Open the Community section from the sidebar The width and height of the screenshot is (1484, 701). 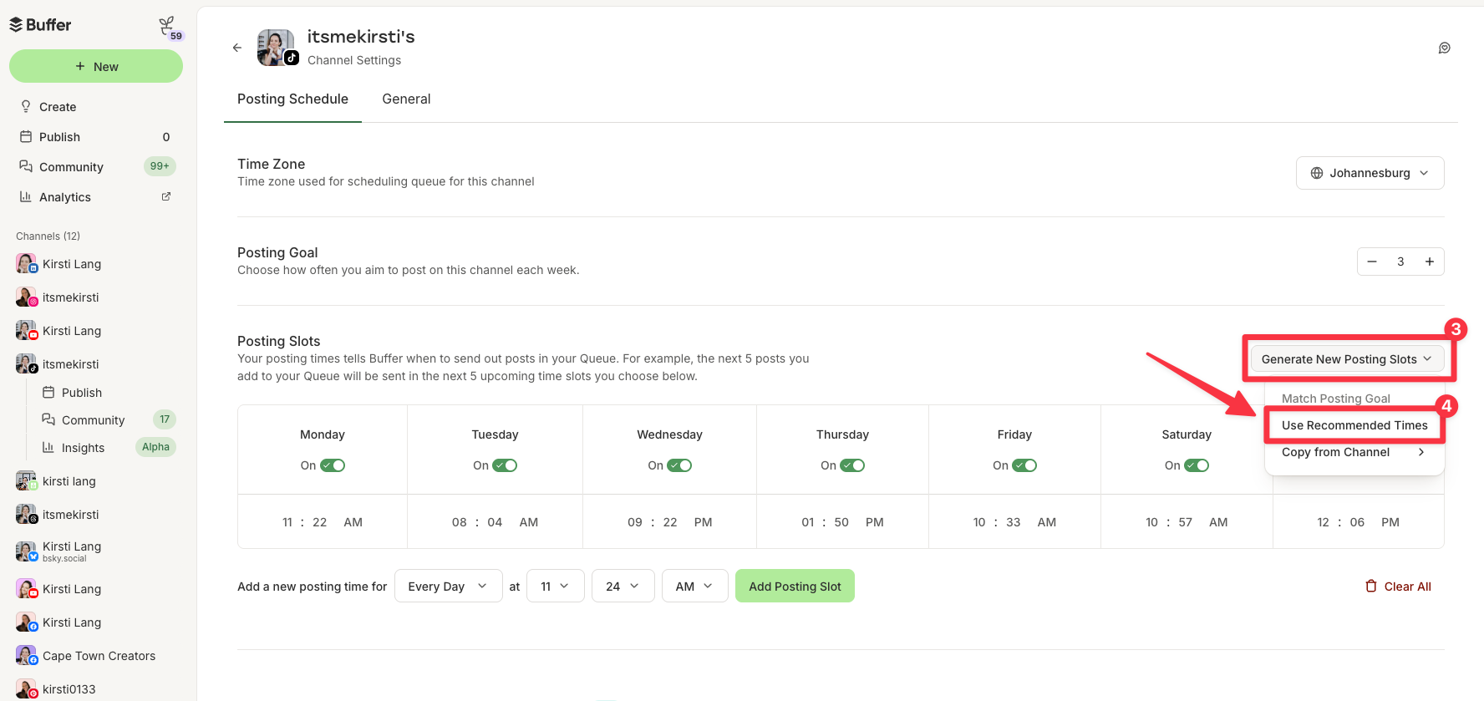70,166
